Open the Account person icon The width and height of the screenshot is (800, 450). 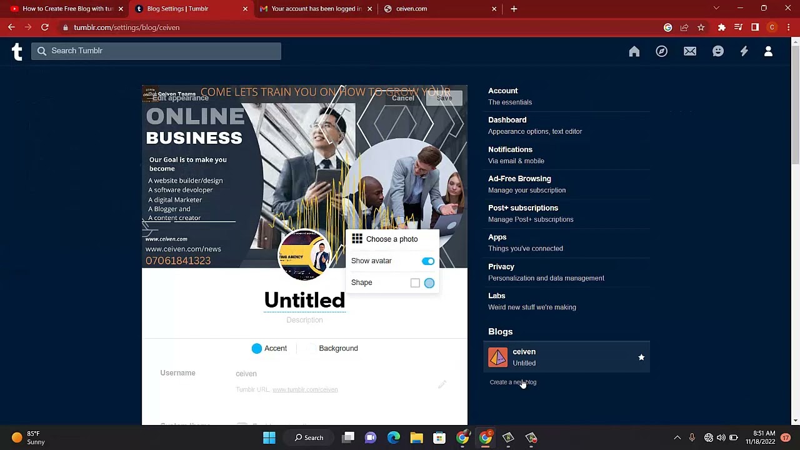coord(769,51)
